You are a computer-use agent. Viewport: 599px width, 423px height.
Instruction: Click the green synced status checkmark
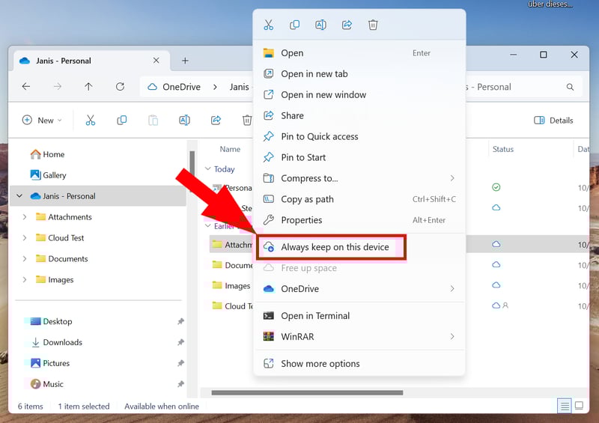(x=496, y=187)
